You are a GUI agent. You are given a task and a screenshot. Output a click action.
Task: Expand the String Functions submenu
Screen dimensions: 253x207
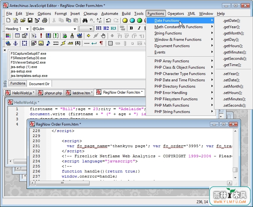[x=181, y=33]
